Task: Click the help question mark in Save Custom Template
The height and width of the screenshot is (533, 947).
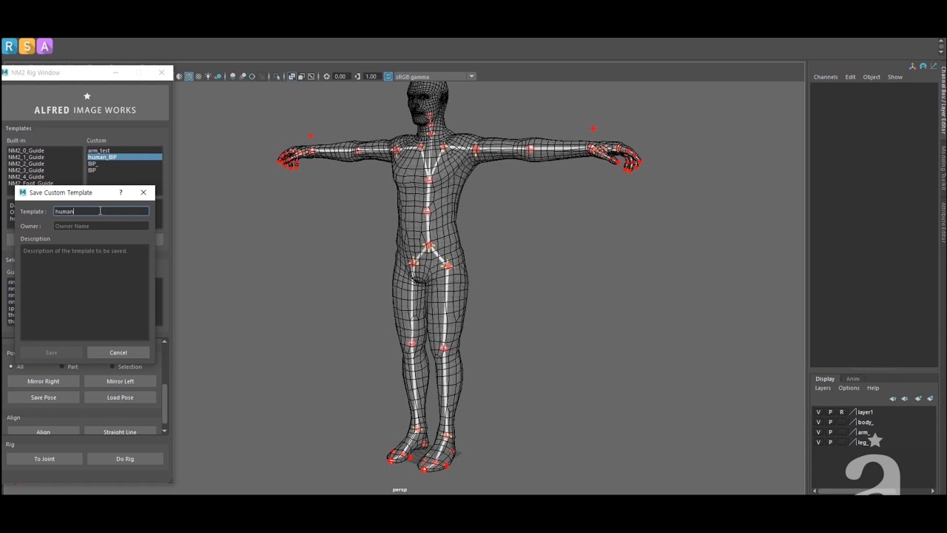Action: (121, 192)
